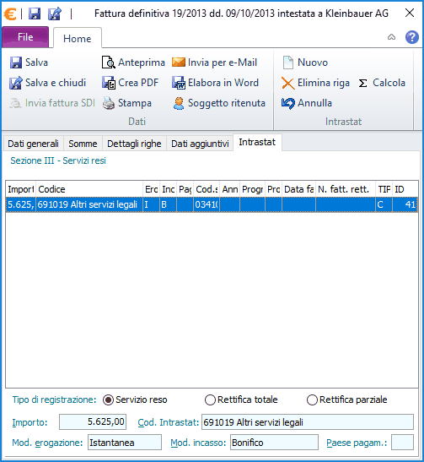Click Elabora in Word icon
The width and height of the screenshot is (424, 462).
click(178, 83)
